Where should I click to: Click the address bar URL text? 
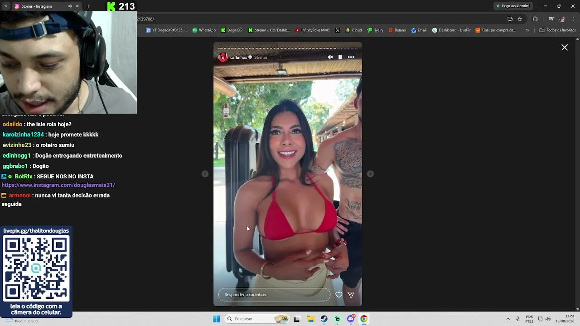click(x=145, y=19)
